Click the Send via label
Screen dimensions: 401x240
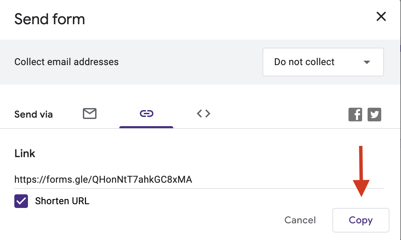coord(33,114)
